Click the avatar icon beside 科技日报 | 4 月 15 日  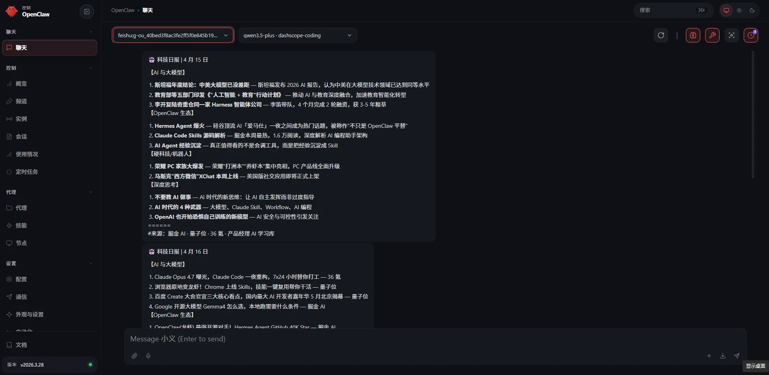click(152, 60)
